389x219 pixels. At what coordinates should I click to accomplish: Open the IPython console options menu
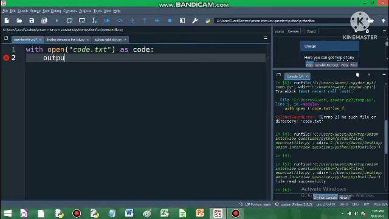tap(384, 74)
